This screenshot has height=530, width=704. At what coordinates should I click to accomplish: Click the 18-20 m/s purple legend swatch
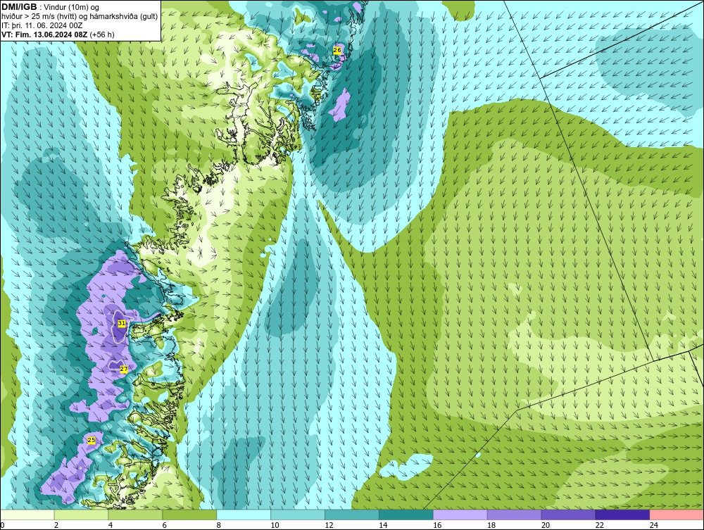514,515
